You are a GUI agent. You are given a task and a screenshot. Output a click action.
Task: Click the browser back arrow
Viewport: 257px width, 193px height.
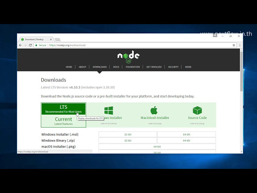coord(20,45)
